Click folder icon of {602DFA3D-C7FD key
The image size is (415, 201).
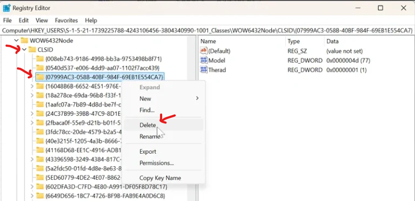point(40,186)
